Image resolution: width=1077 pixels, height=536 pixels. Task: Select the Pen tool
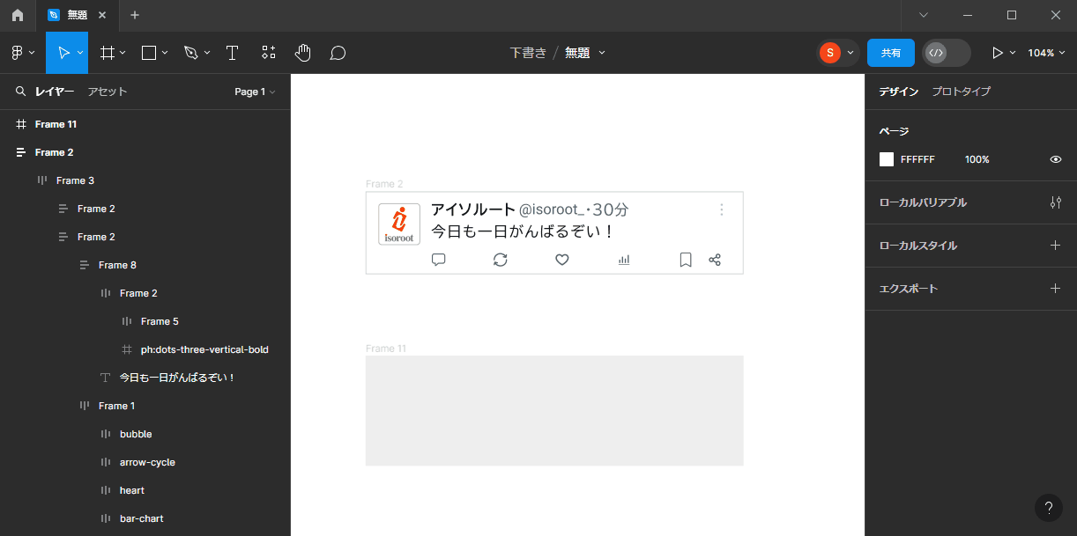pyautogui.click(x=190, y=53)
